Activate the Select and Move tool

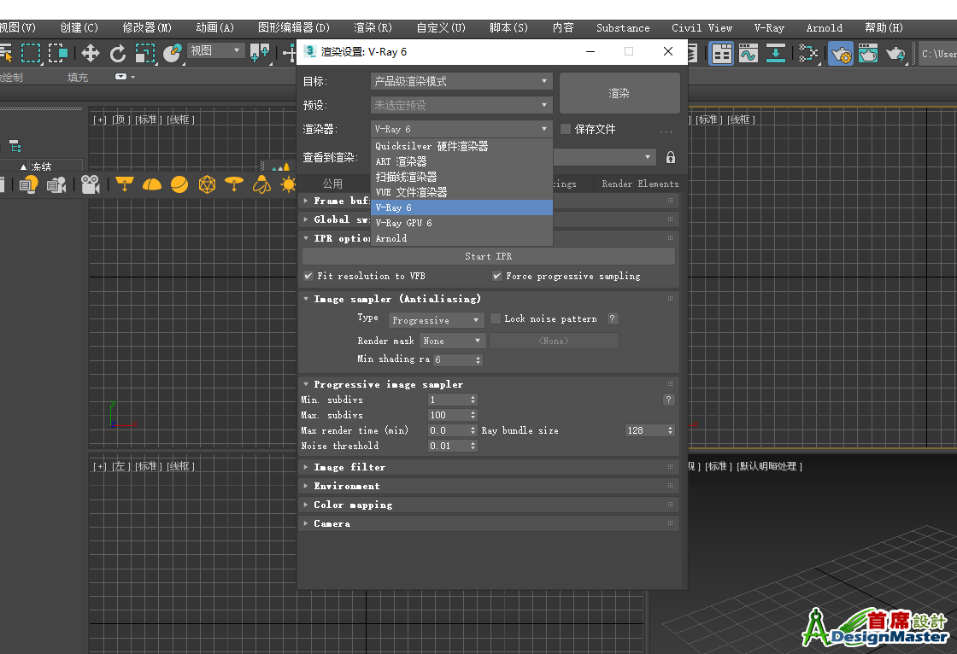91,54
